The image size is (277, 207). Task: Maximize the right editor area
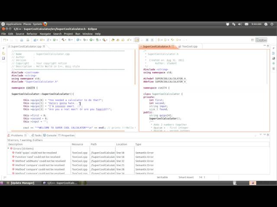click(x=268, y=46)
